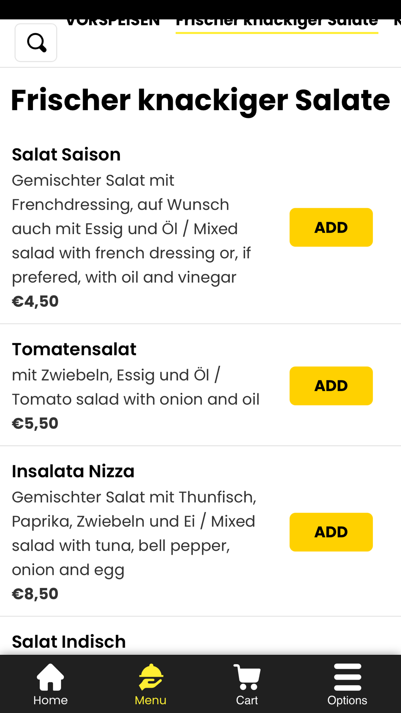
Task: Tap the Menu icon in bottom bar
Action: coord(150,684)
